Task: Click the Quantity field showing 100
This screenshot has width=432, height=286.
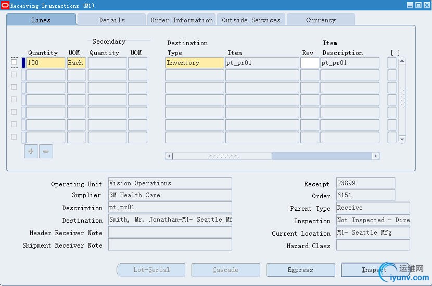Action: click(46, 63)
